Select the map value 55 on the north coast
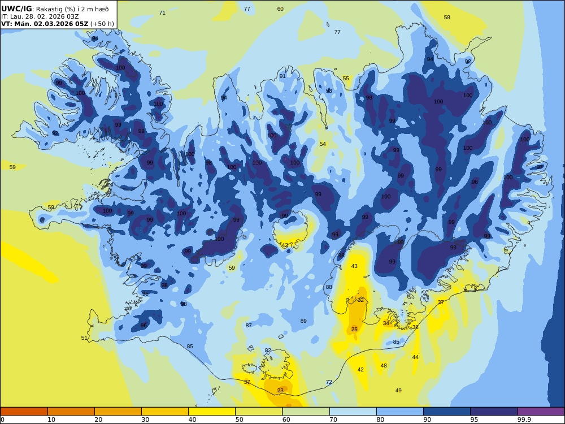565x424 pixels. pyautogui.click(x=346, y=78)
